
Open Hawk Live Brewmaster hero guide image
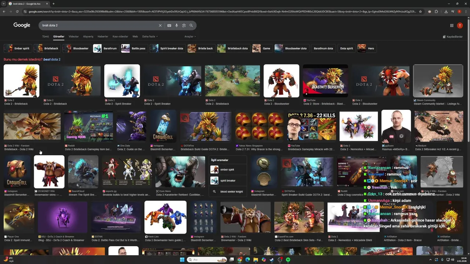tap(165, 217)
